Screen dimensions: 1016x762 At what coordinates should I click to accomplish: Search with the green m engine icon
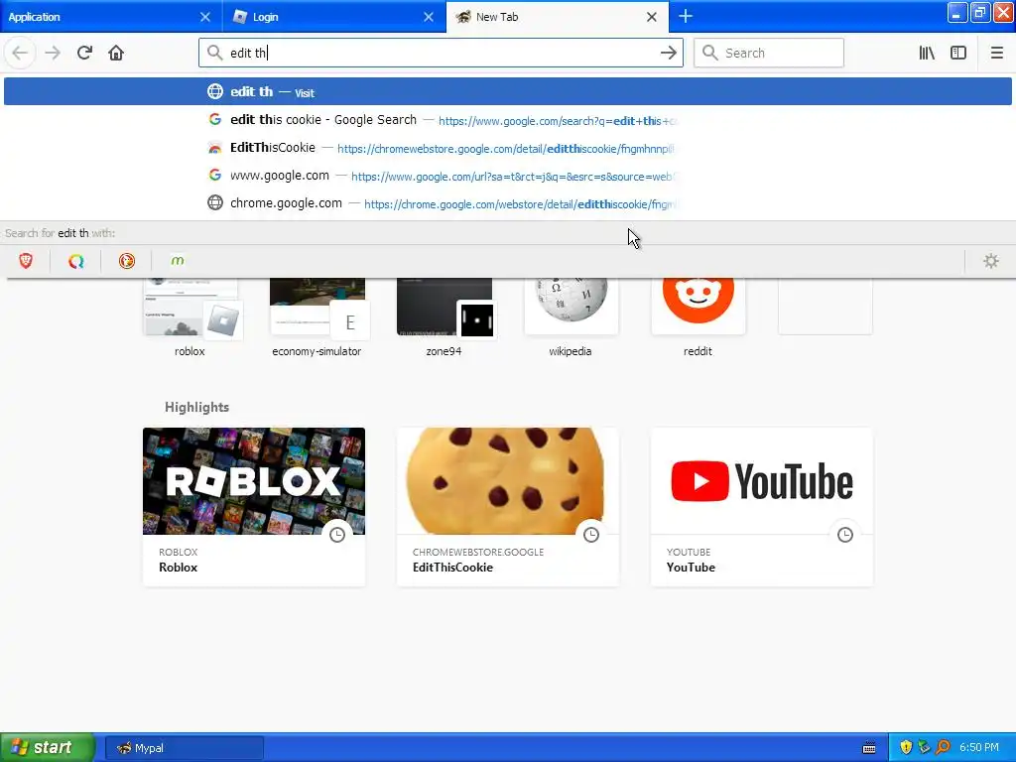point(178,261)
